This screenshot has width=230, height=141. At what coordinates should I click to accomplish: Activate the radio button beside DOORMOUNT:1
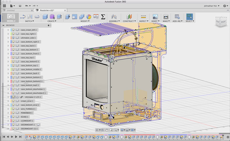tap(38, 125)
